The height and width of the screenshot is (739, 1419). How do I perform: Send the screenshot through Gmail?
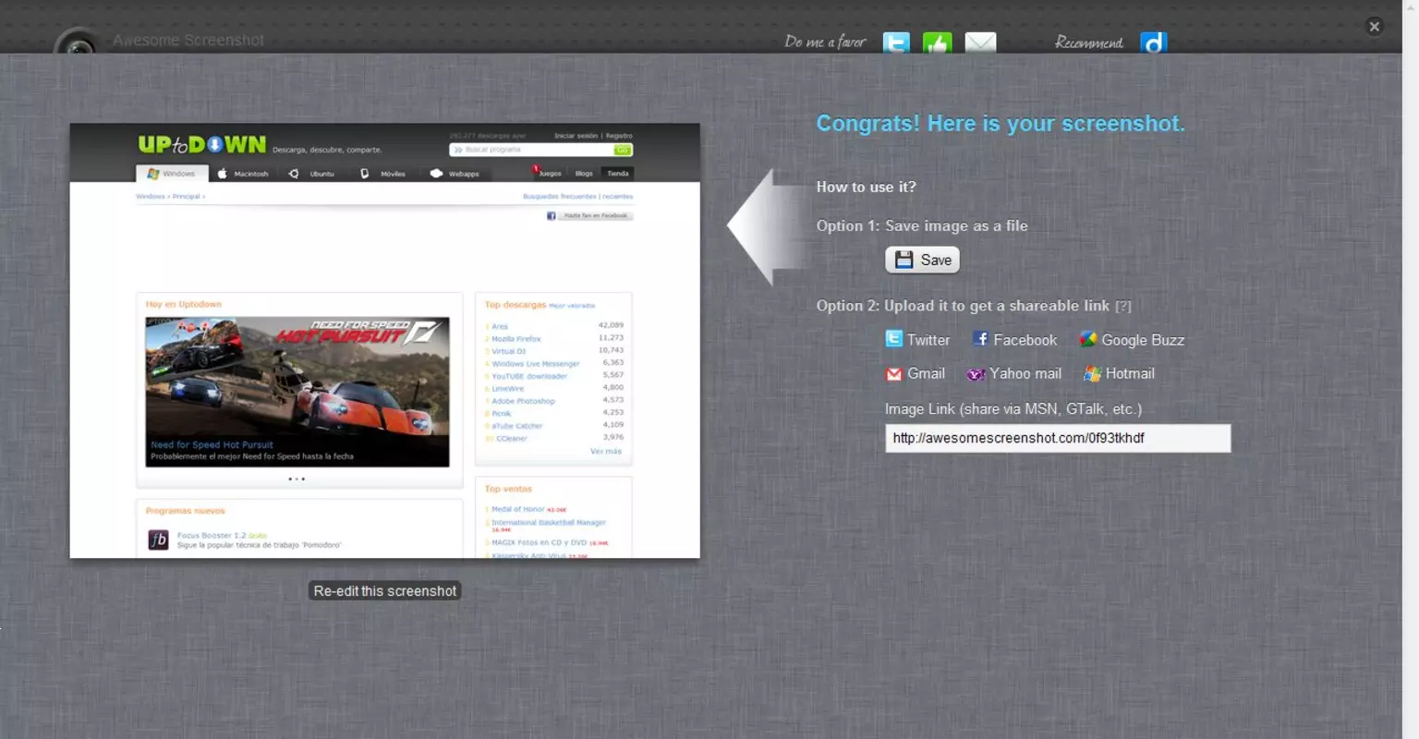pos(915,373)
